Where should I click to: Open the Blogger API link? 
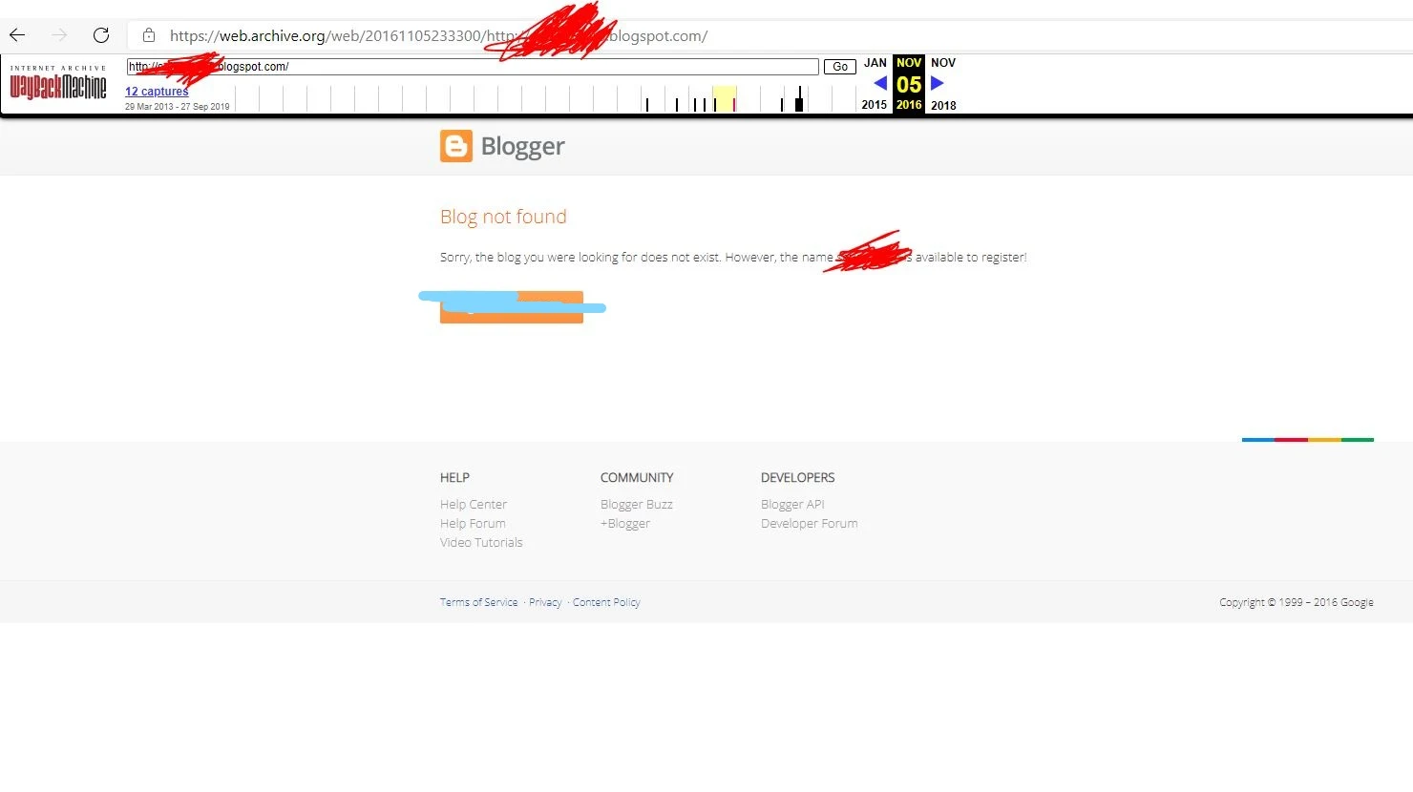tap(792, 504)
